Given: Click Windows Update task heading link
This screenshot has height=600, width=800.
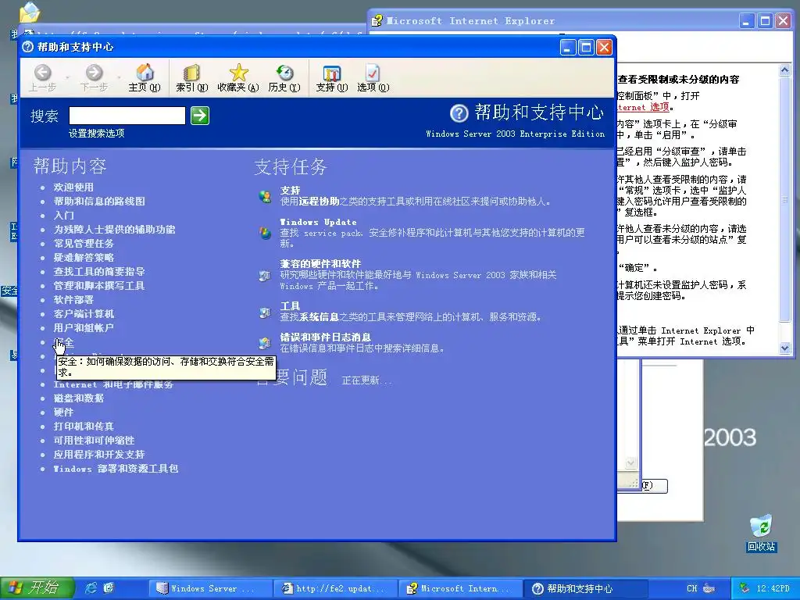Looking at the screenshot, I should point(319,222).
